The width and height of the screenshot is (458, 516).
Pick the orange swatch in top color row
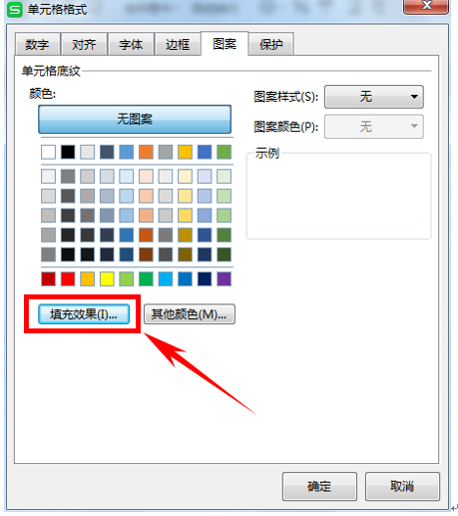coord(146,152)
